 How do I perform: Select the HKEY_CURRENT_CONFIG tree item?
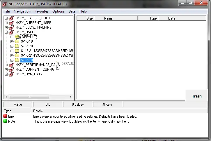[35, 69]
